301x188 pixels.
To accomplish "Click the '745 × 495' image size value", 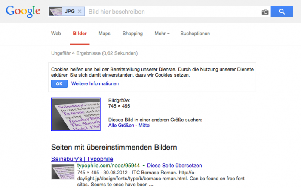I will coord(119,106).
